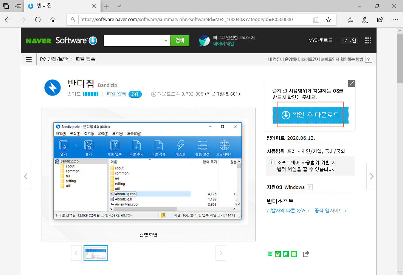The height and width of the screenshot is (275, 403).
Task: Click the 업데이트 2020.06.12. text
Action: coord(291,138)
